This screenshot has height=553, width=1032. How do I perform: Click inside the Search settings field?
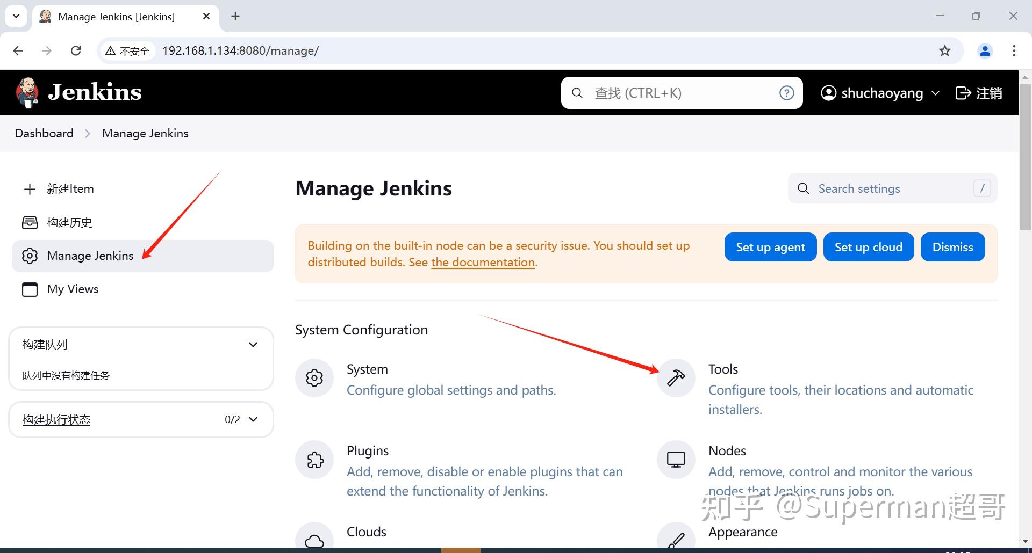(881, 188)
